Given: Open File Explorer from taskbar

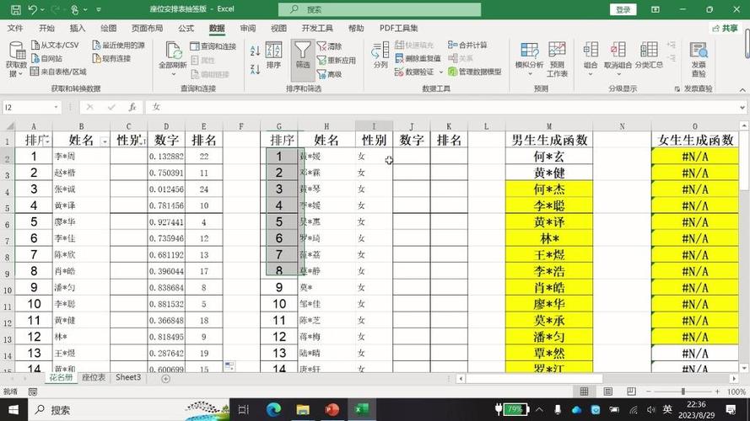Looking at the screenshot, I should pos(303,409).
